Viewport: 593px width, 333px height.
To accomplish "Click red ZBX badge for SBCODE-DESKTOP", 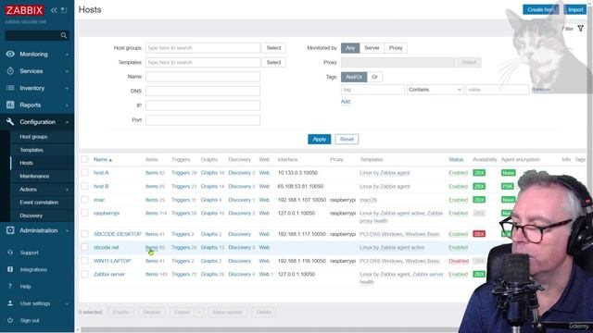I will [x=479, y=234].
